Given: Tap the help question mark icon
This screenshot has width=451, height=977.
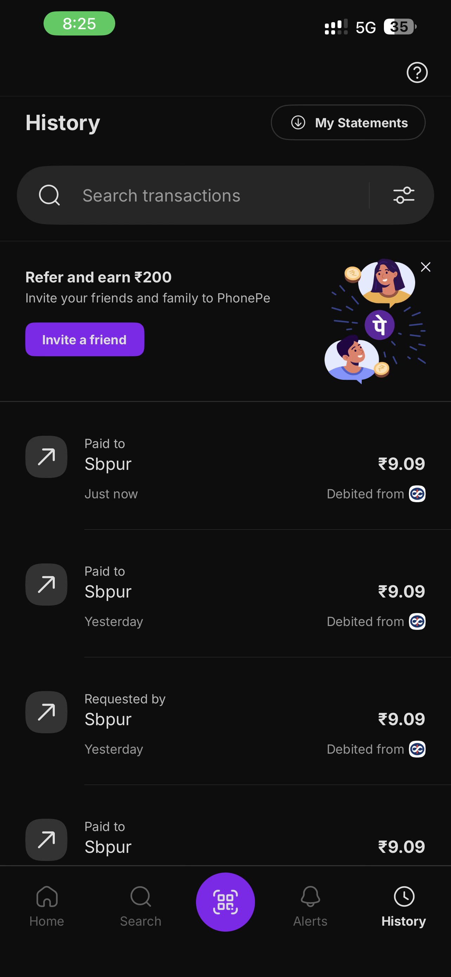Looking at the screenshot, I should (417, 72).
